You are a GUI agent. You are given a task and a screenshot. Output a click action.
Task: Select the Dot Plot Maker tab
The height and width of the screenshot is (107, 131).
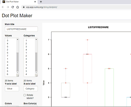coord(19,2)
